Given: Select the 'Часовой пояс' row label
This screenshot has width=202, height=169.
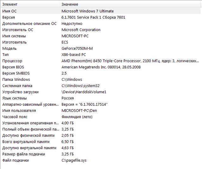Looking at the screenshot, I should pyautogui.click(x=15, y=117).
